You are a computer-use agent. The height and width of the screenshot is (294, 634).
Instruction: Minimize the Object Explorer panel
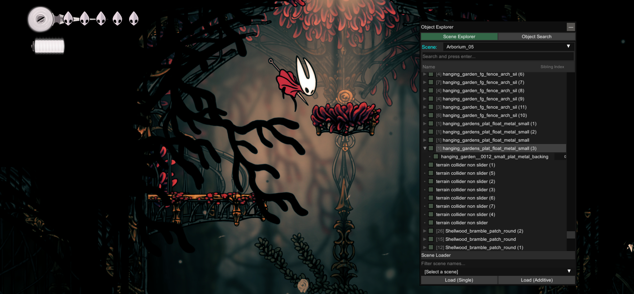coord(570,27)
